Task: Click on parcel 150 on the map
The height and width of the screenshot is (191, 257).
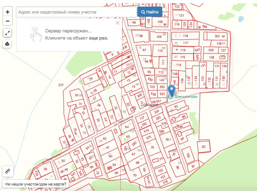Action: [x=188, y=156]
